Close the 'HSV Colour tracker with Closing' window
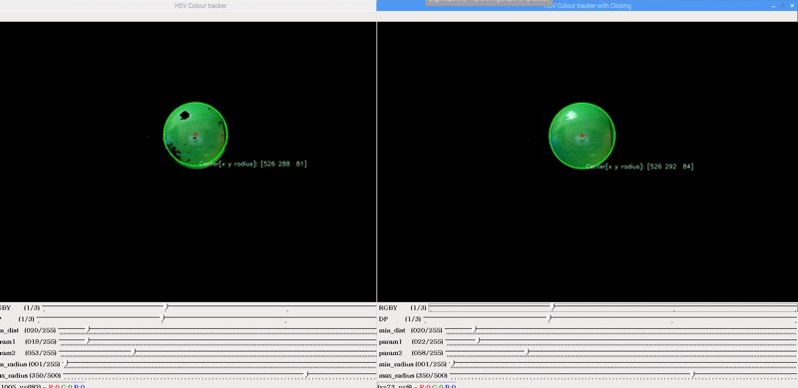 click(x=792, y=6)
